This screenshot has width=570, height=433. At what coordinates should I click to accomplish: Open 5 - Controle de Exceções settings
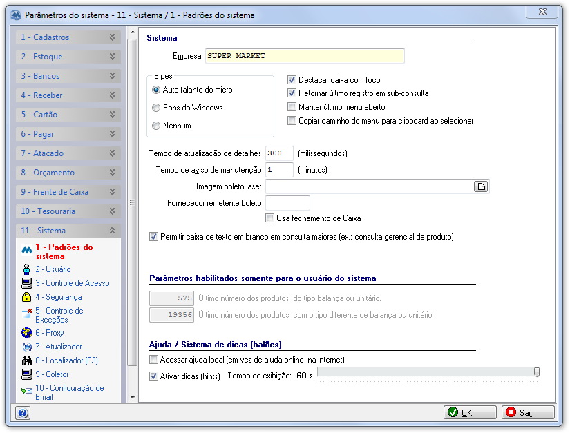click(59, 315)
